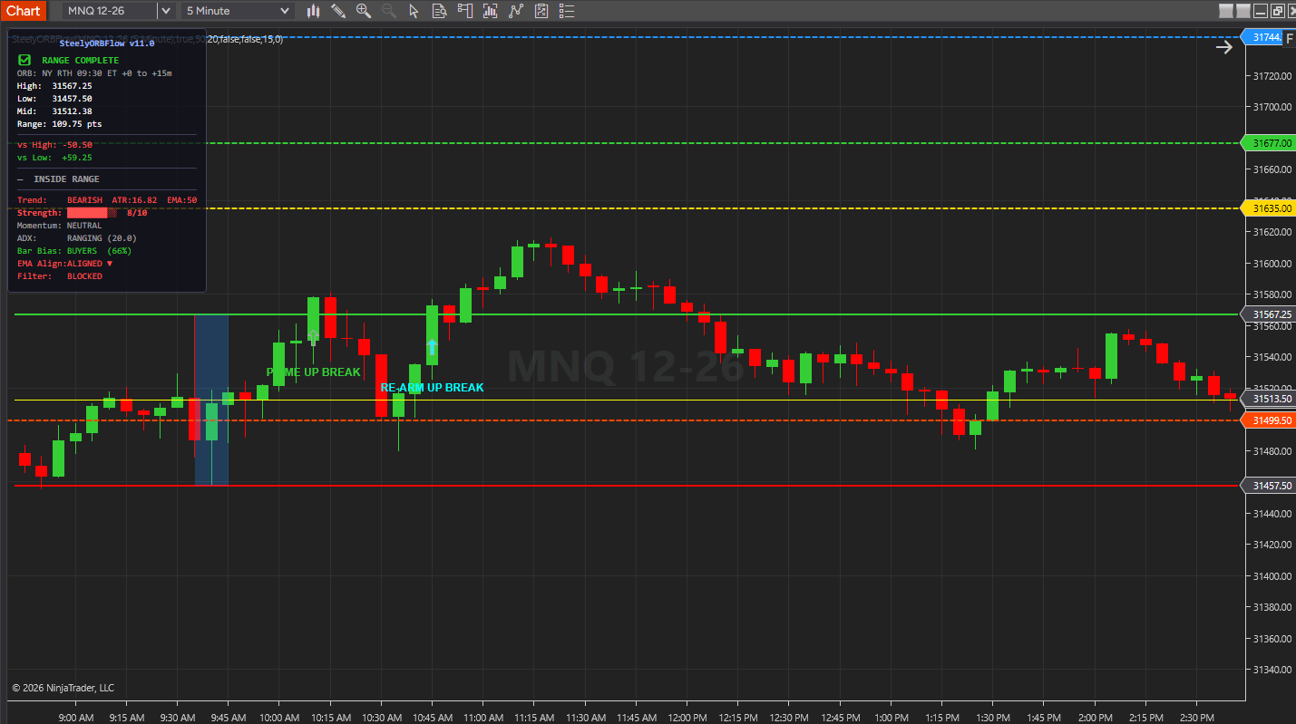This screenshot has height=724, width=1296.
Task: Click the RE-ARM UP BREAK label
Action: click(432, 388)
